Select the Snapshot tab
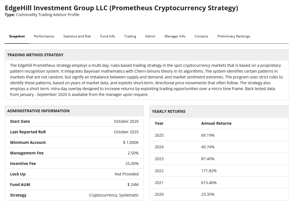This screenshot has height=204, width=295. pyautogui.click(x=17, y=36)
